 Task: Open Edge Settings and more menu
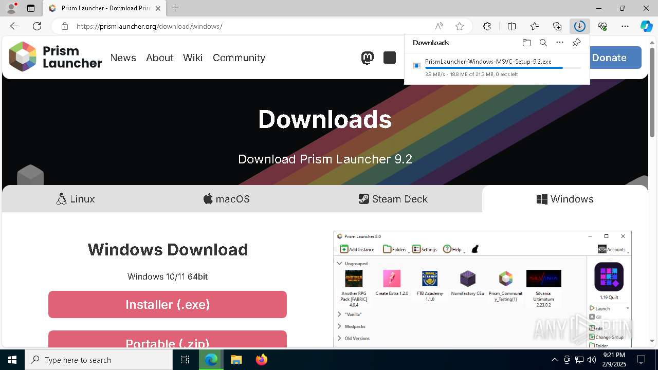click(625, 26)
